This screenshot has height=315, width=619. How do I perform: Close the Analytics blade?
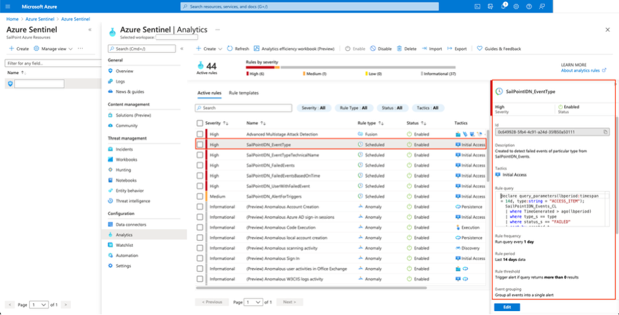pos(608,30)
